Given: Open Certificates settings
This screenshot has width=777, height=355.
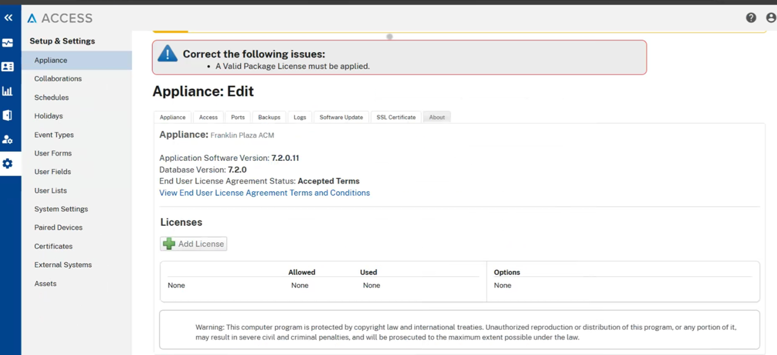Looking at the screenshot, I should pyautogui.click(x=53, y=246).
